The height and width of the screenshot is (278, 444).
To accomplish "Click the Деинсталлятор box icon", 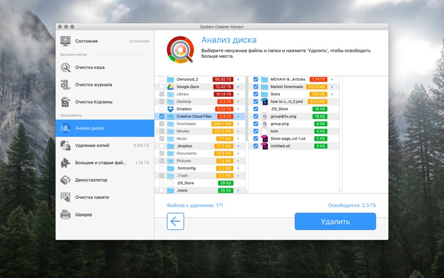I will (x=65, y=180).
